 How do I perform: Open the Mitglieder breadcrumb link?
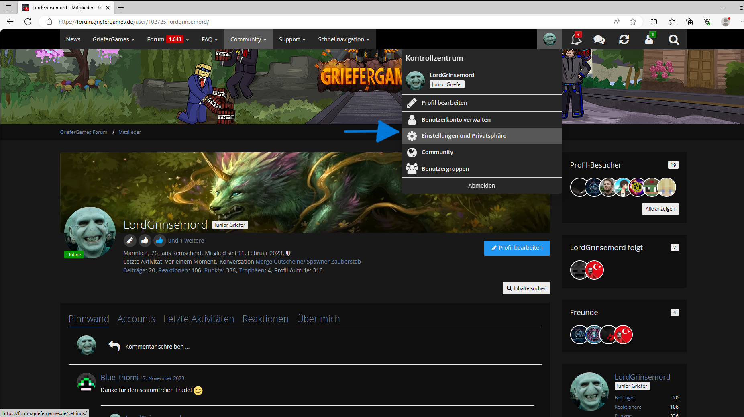click(130, 132)
